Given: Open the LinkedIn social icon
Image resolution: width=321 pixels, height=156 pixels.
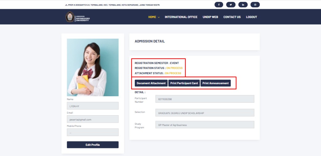Looking at the screenshot, I should (243, 5).
